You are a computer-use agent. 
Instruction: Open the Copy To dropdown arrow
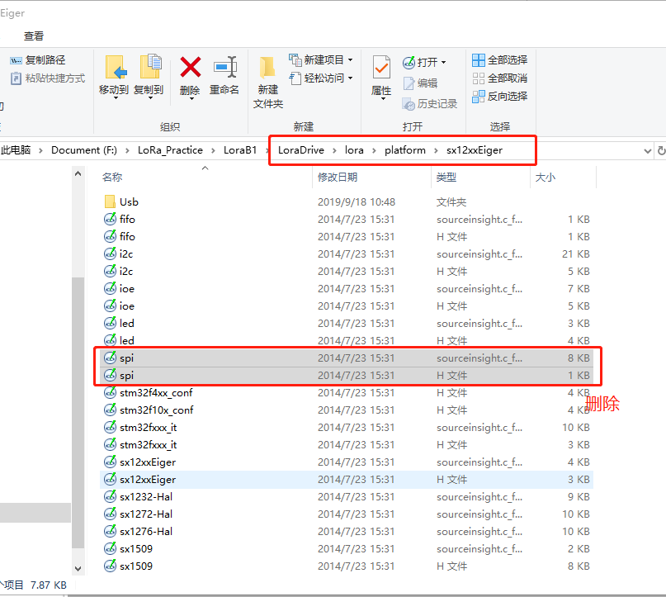pos(150,98)
